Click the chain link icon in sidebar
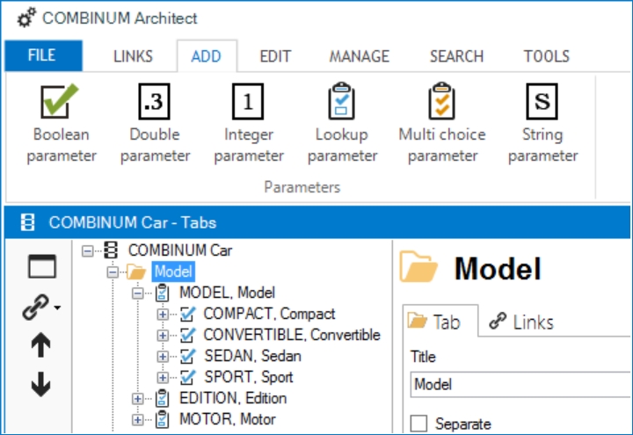Image resolution: width=633 pixels, height=435 pixels. tap(36, 307)
